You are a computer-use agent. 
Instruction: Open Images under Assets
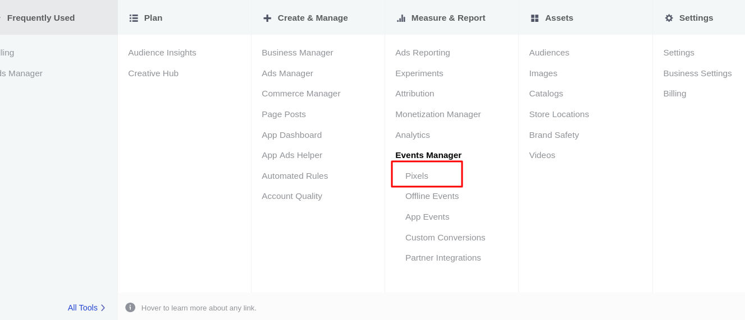click(x=543, y=73)
